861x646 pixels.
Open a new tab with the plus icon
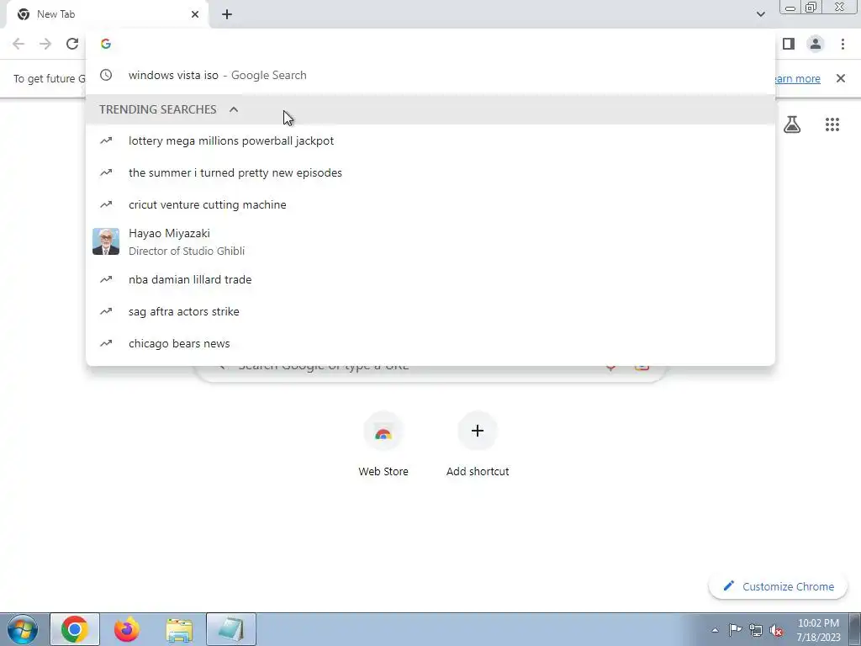pyautogui.click(x=227, y=15)
